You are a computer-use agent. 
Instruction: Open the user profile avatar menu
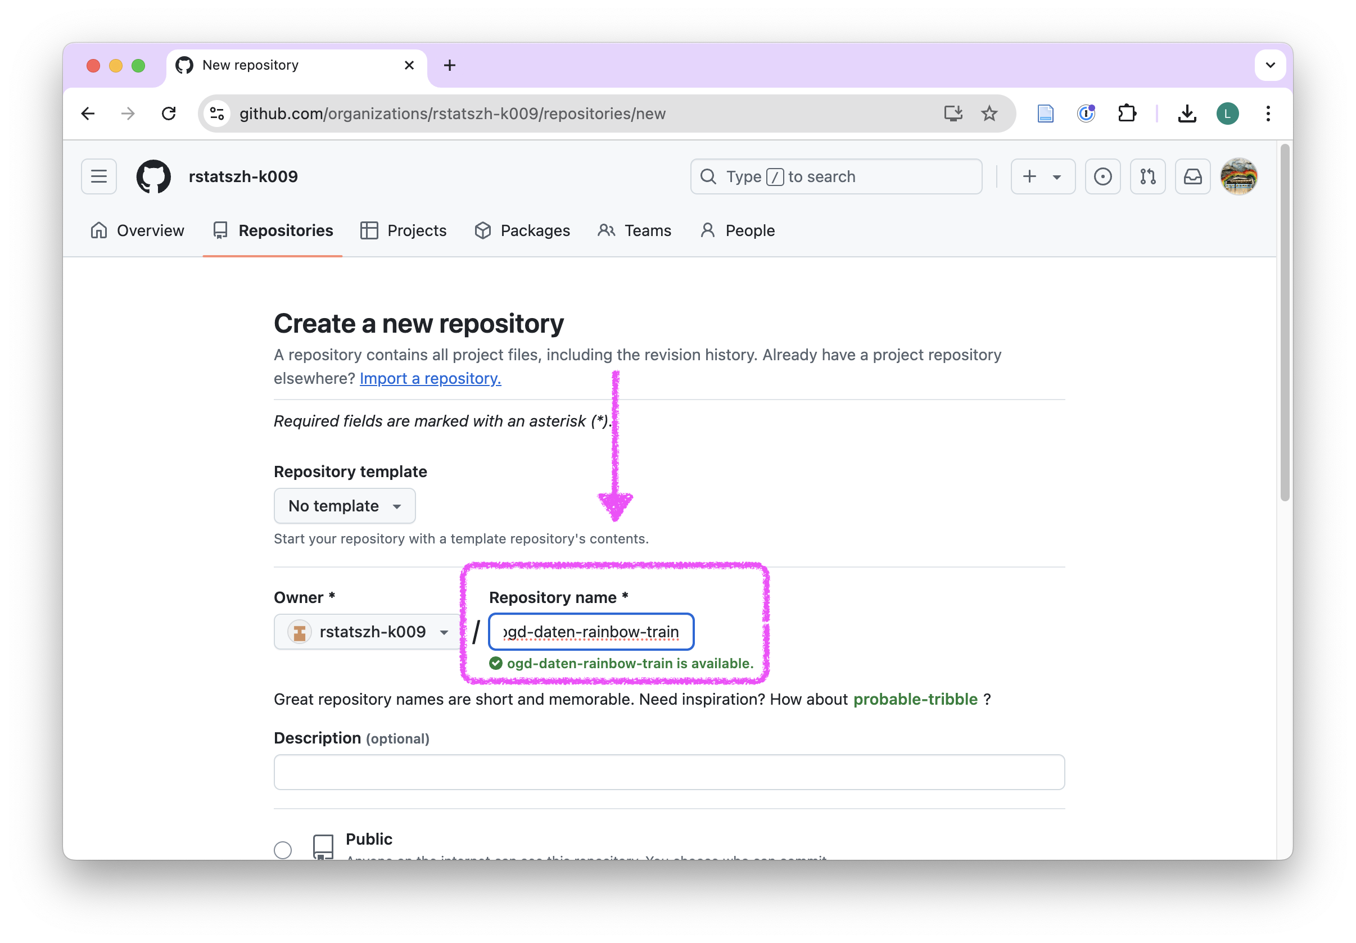coord(1239,176)
